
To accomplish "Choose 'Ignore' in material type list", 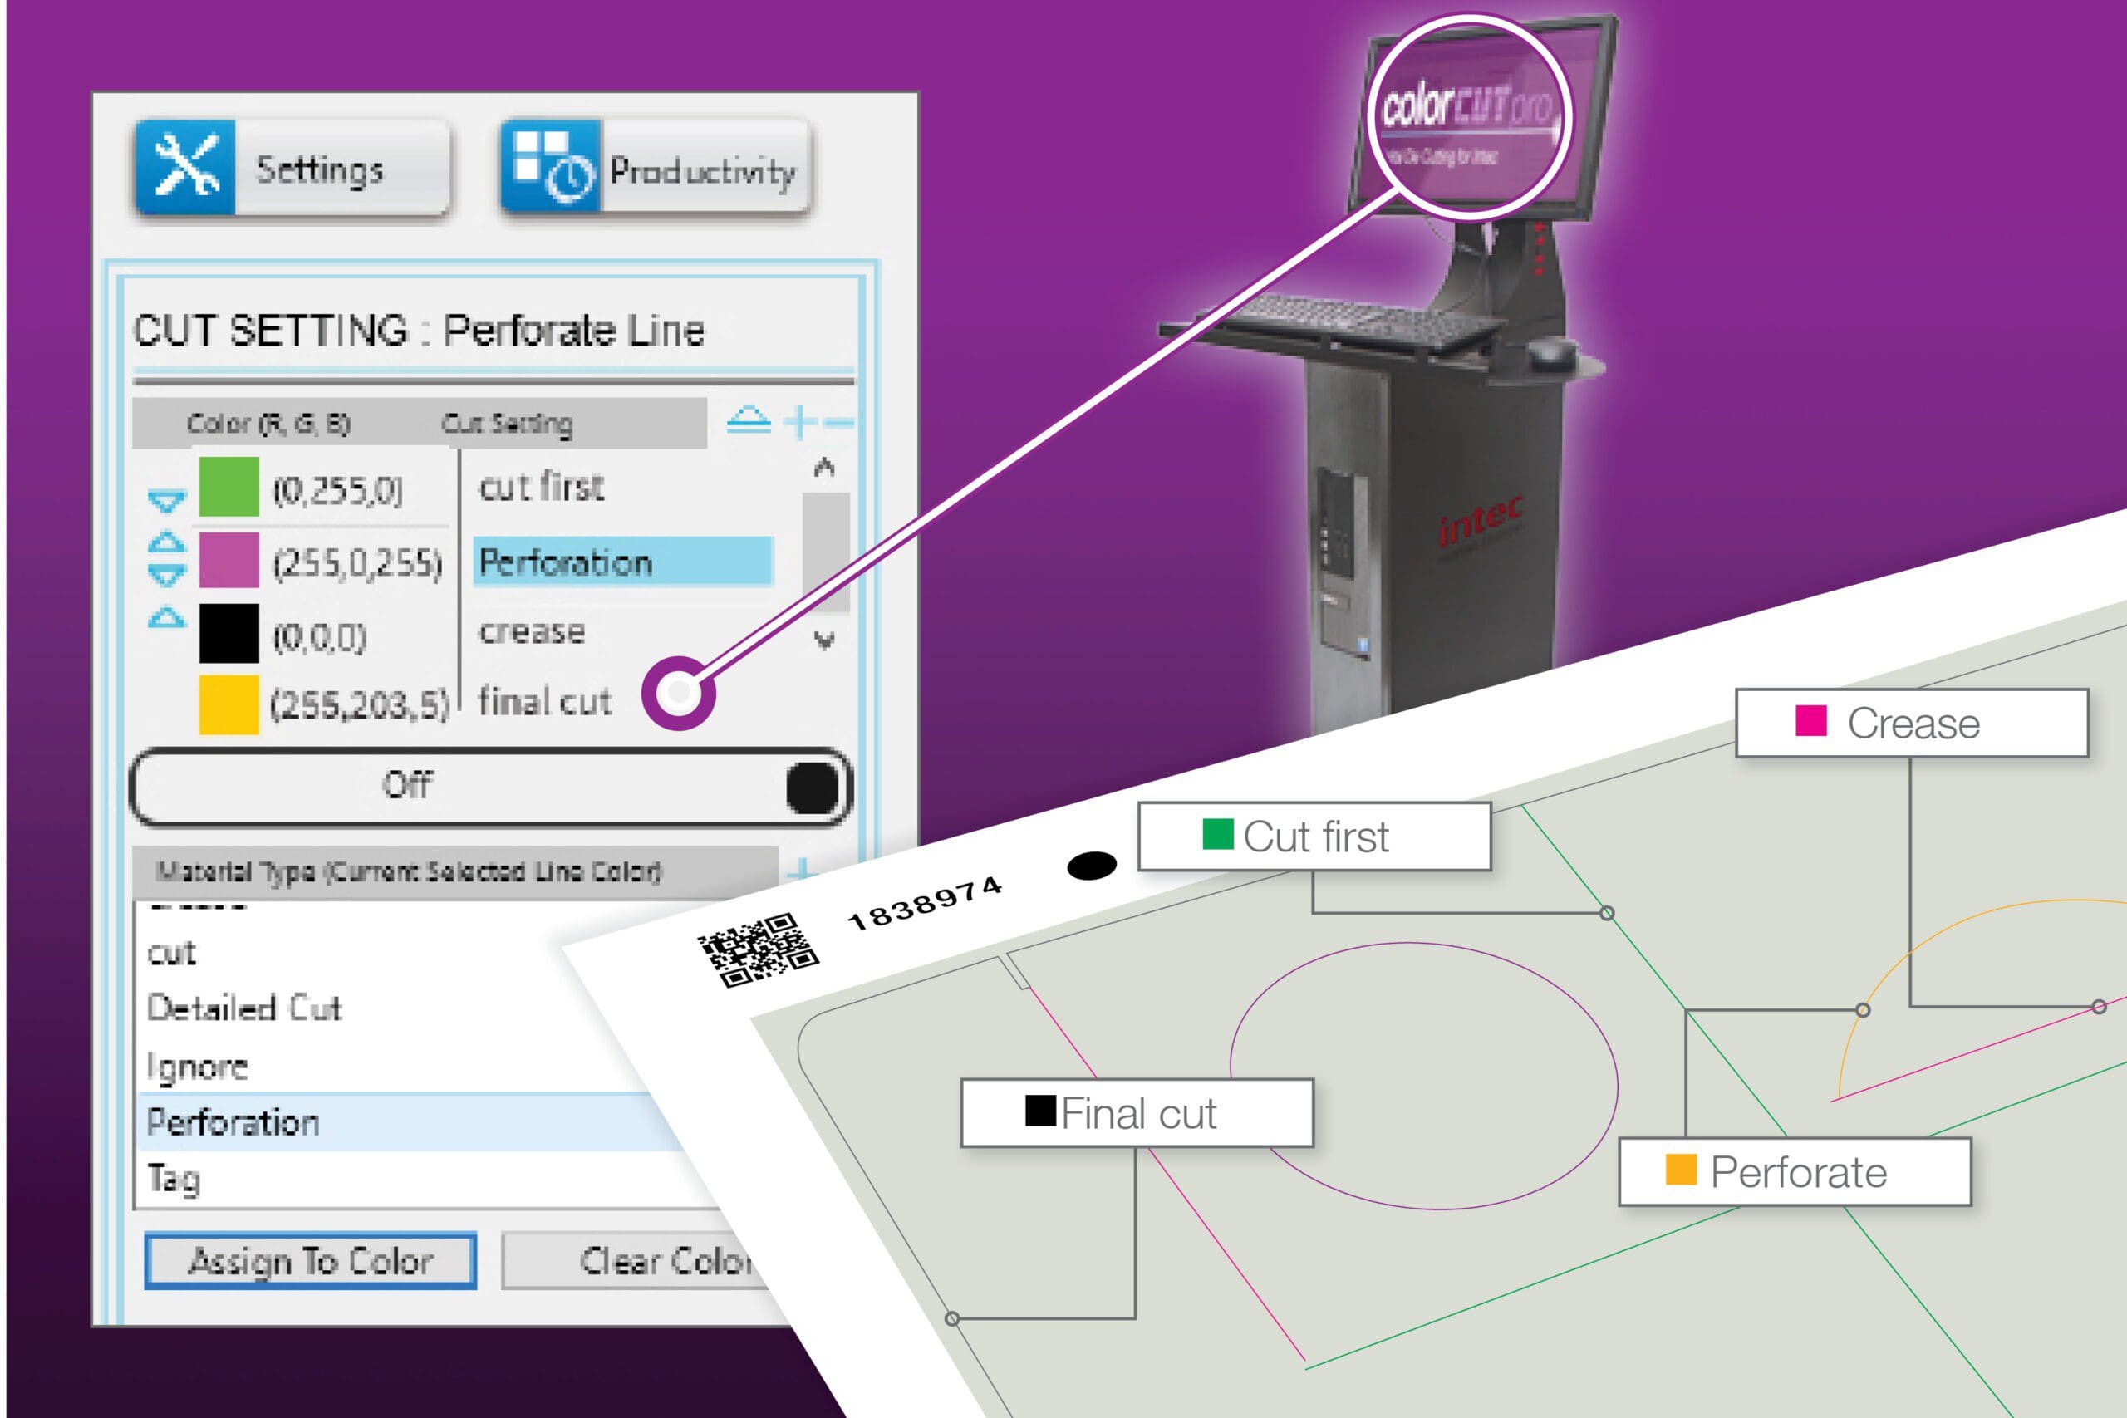I will [x=197, y=1067].
